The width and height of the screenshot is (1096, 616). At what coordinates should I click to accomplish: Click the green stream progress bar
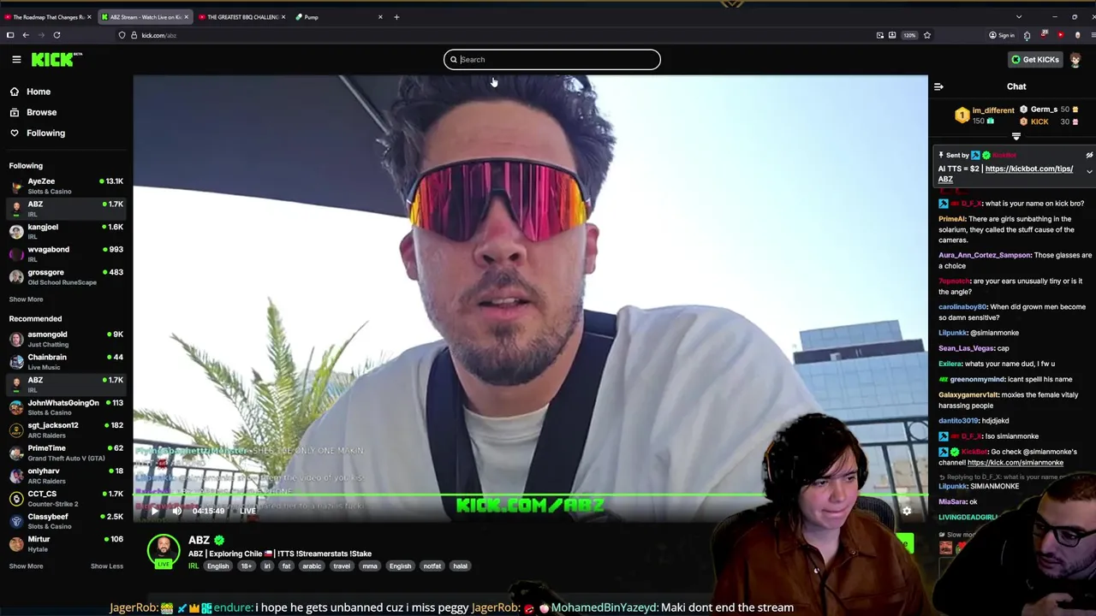pos(530,494)
